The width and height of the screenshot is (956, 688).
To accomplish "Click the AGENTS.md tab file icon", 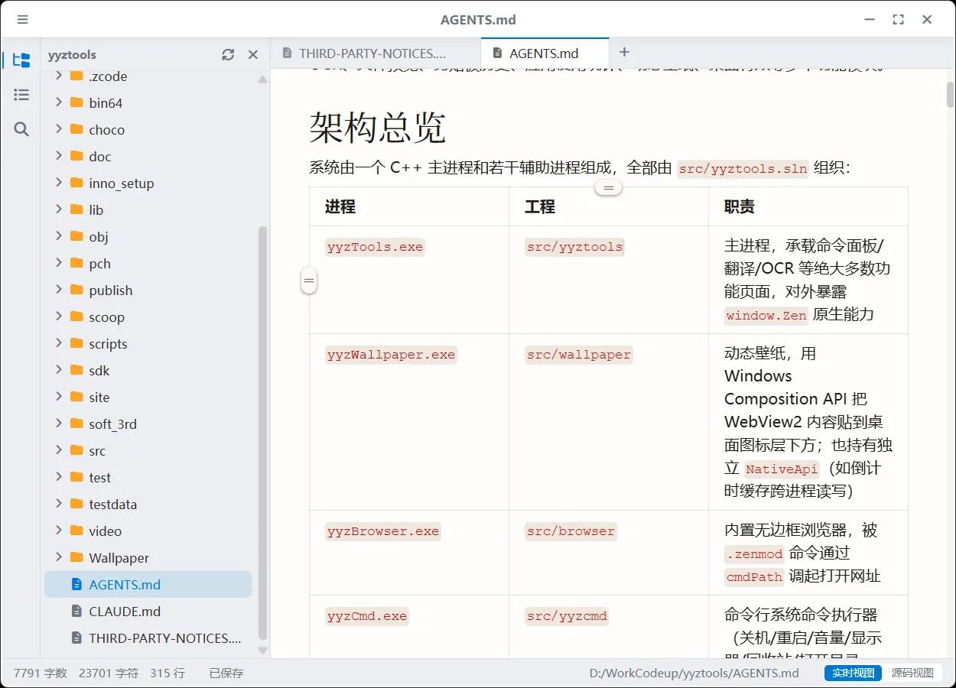I will click(497, 54).
